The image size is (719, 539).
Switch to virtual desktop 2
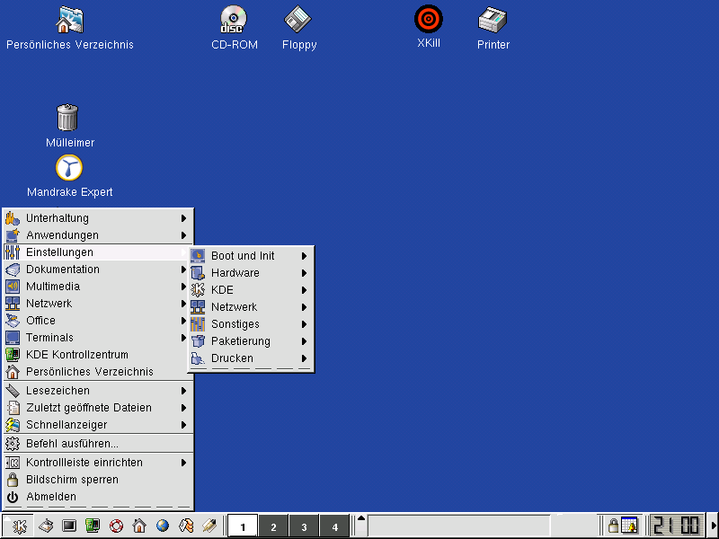click(x=273, y=526)
